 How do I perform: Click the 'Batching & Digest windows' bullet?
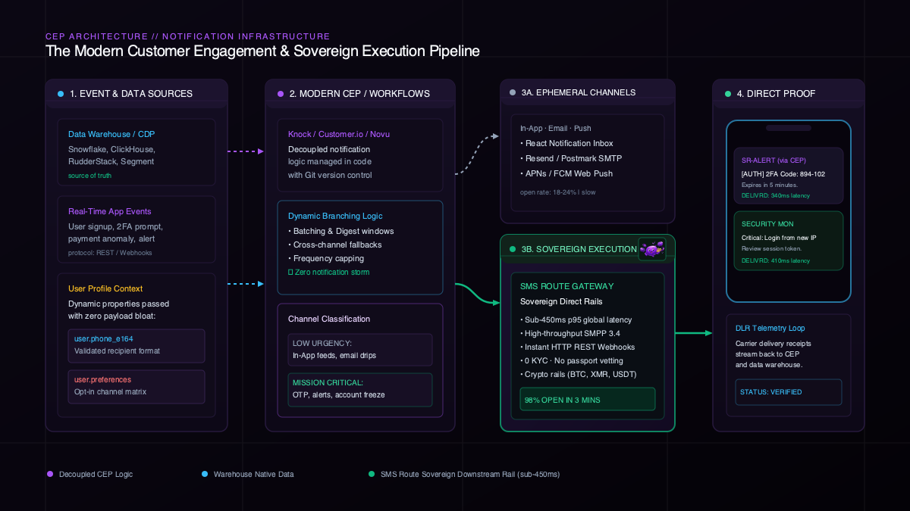pos(341,231)
